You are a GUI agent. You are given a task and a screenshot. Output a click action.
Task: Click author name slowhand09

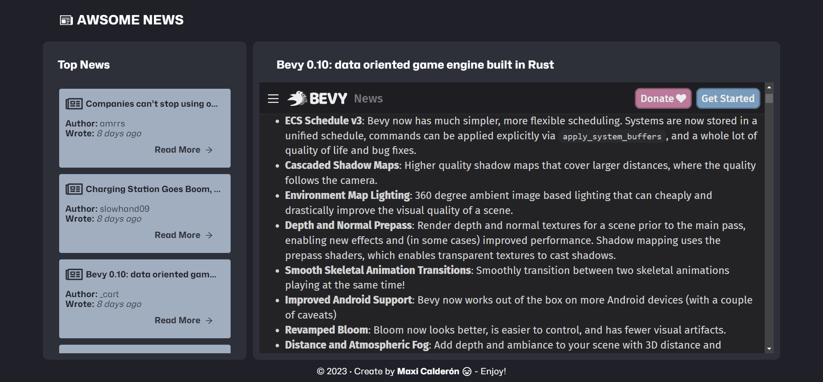coord(125,209)
